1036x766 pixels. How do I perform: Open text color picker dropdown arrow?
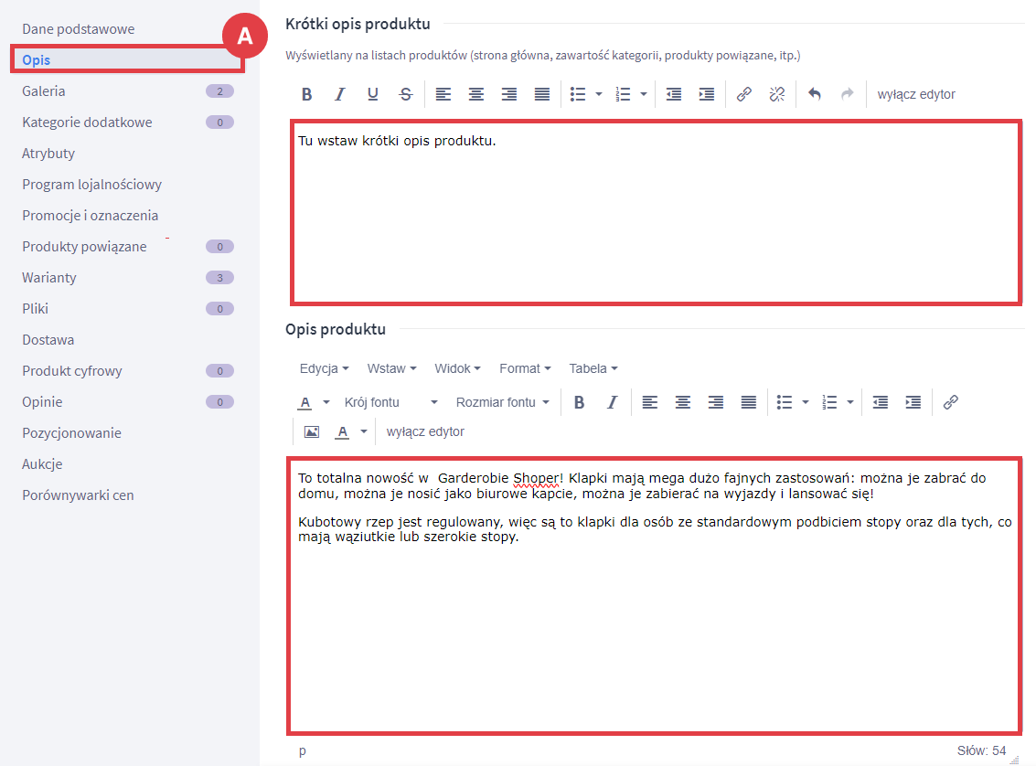click(326, 402)
